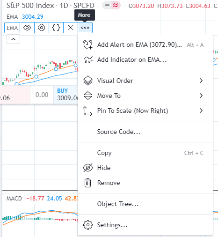This screenshot has width=218, height=237.
Task: Select Hide menu entry
Action: point(145,168)
